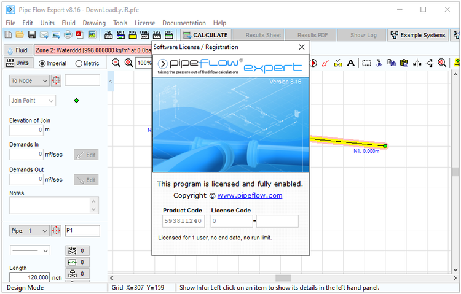This screenshot has height=294, width=461.
Task: Open the Drawing menu
Action: [x=94, y=23]
